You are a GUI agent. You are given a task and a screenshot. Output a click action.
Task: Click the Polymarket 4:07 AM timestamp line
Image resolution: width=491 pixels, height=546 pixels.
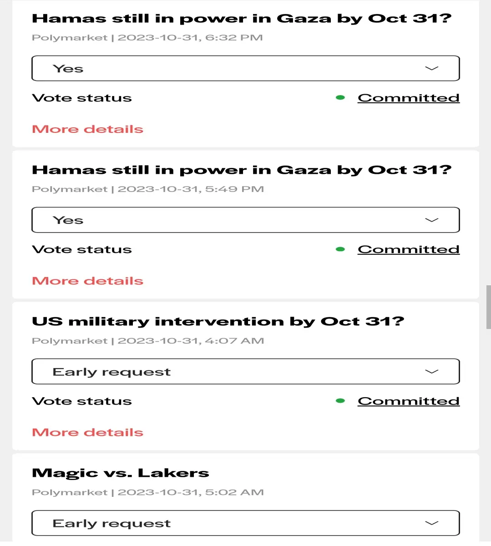pos(148,341)
